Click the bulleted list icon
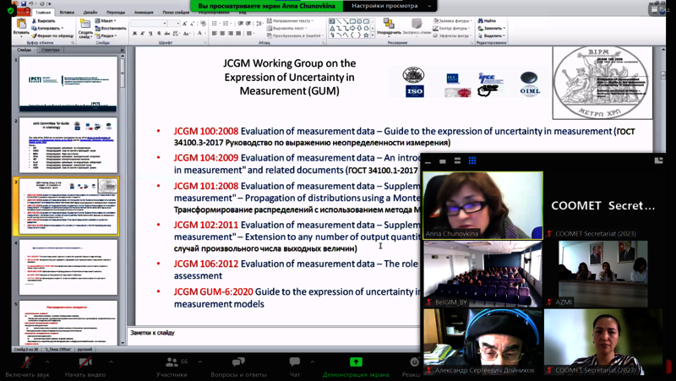 point(215,24)
